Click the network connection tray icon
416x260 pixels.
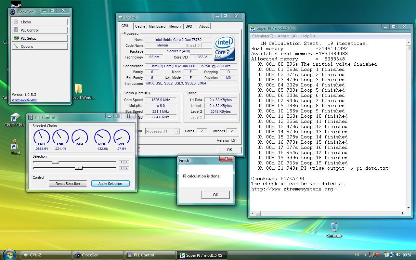coord(392,255)
